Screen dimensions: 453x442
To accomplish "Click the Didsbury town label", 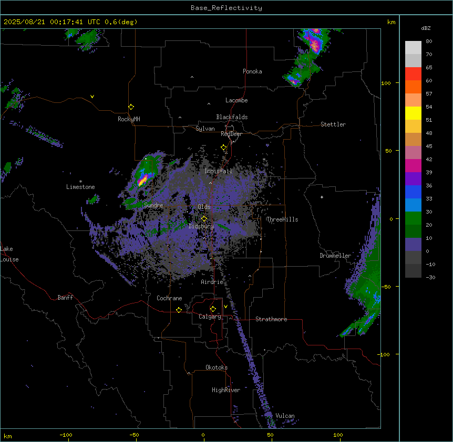I will click(201, 226).
